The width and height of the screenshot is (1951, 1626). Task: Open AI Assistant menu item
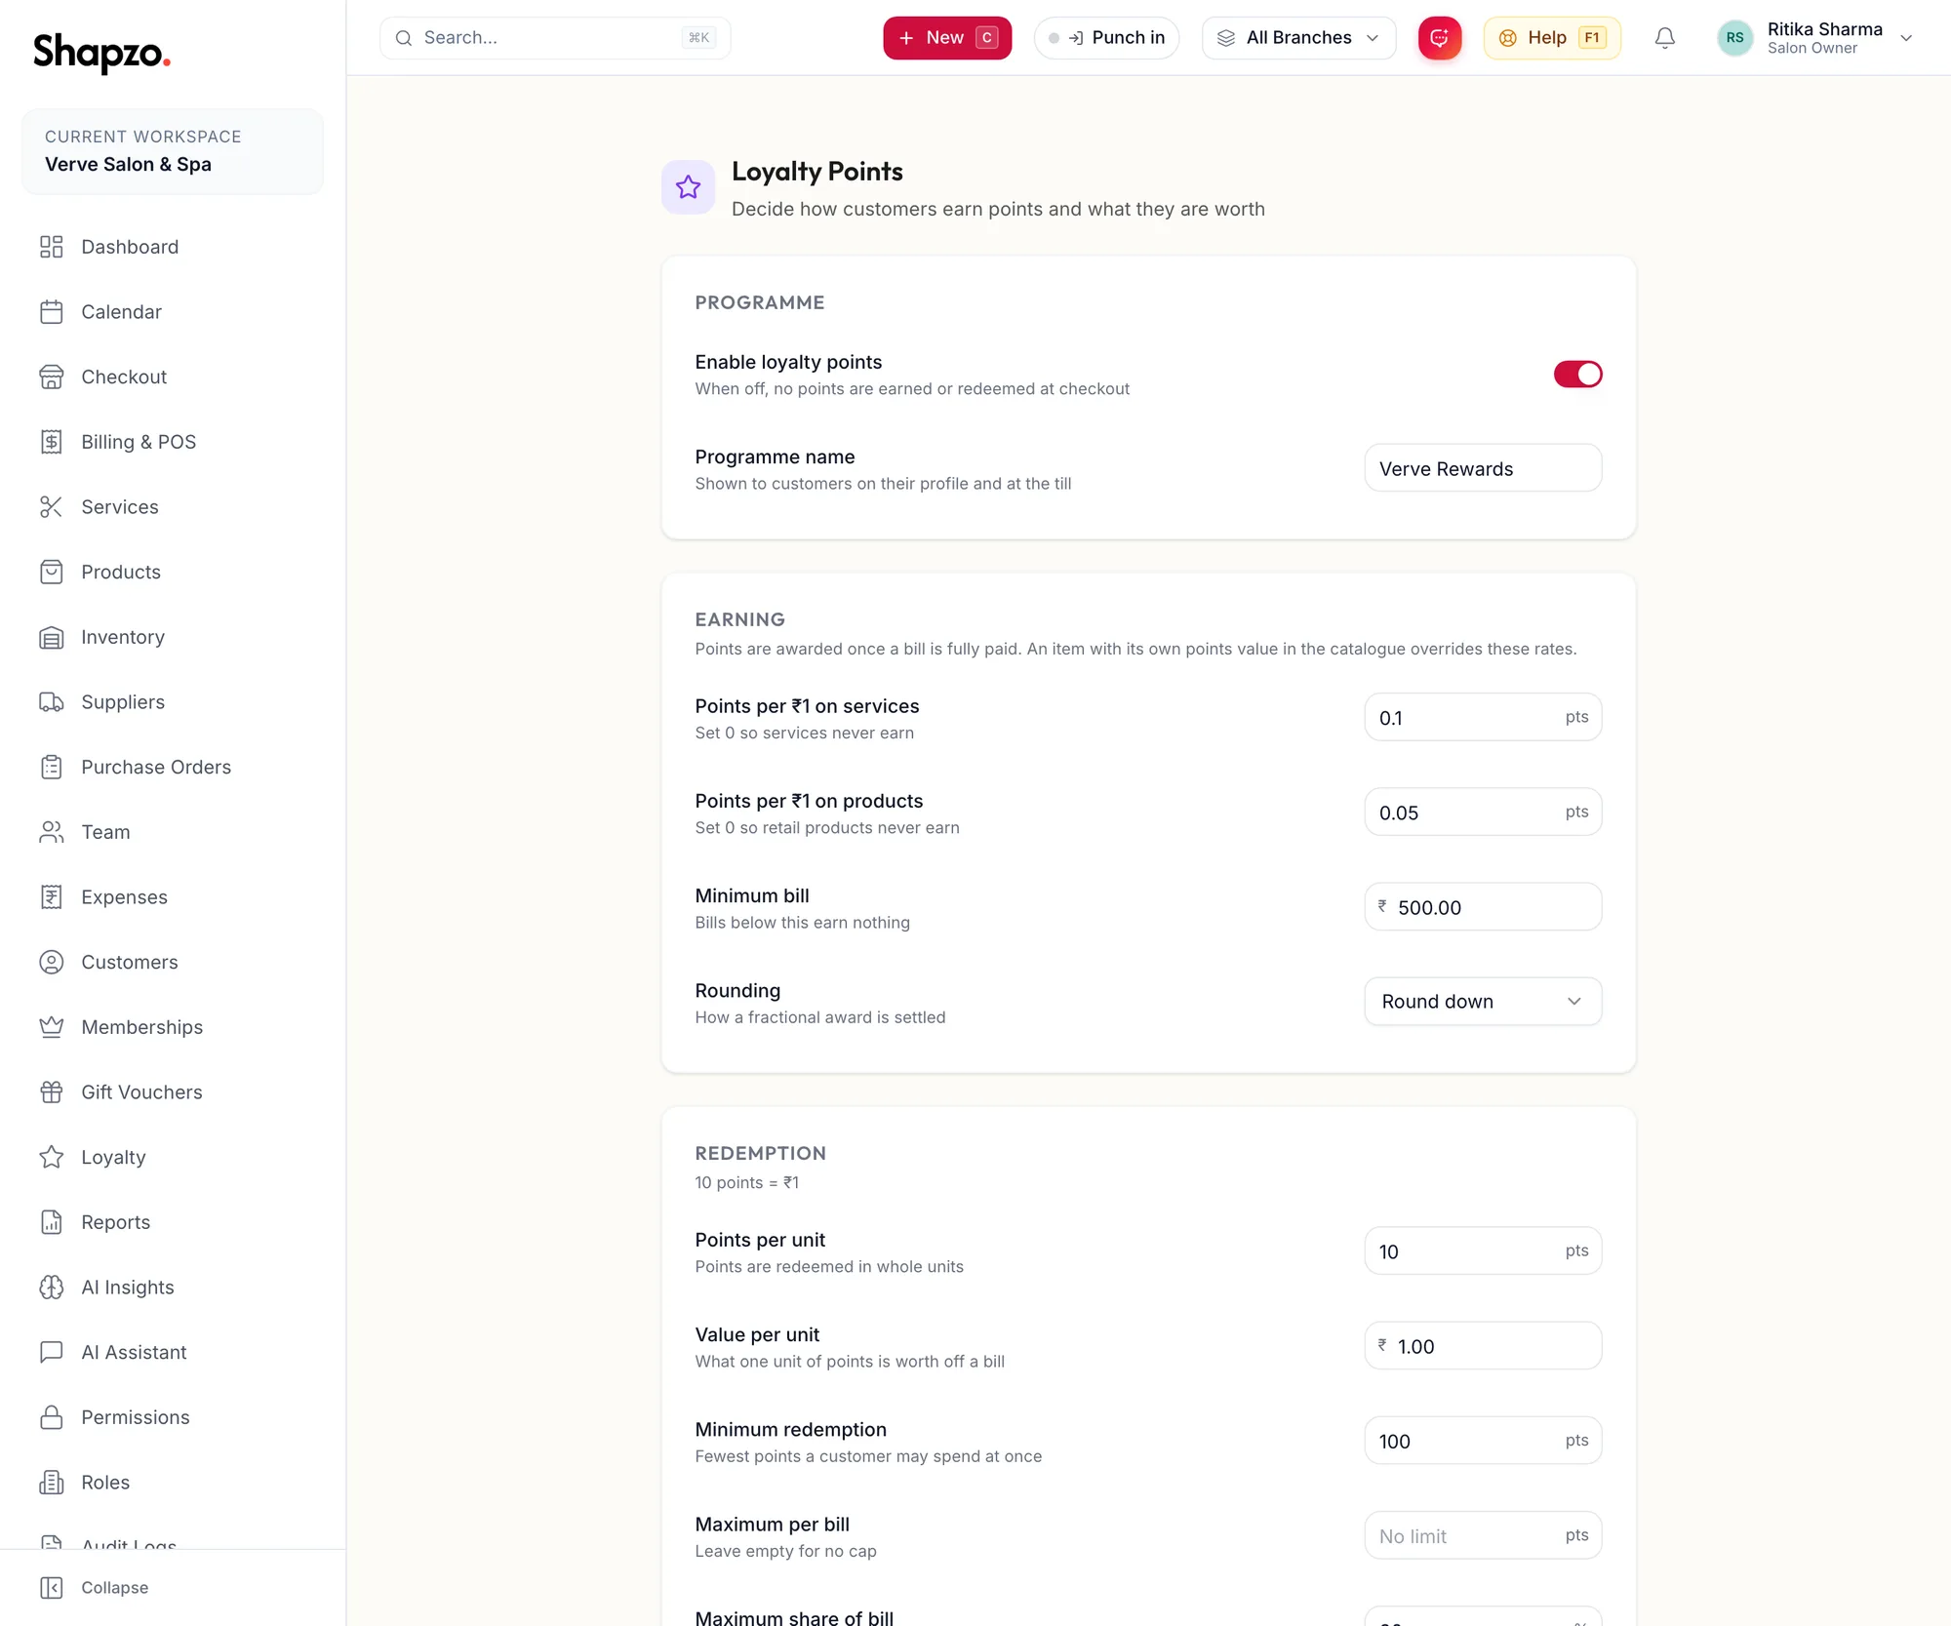click(173, 1353)
